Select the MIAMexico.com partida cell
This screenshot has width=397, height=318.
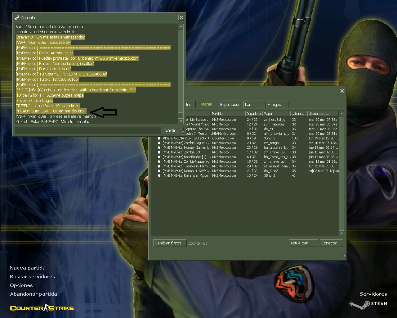[224, 134]
